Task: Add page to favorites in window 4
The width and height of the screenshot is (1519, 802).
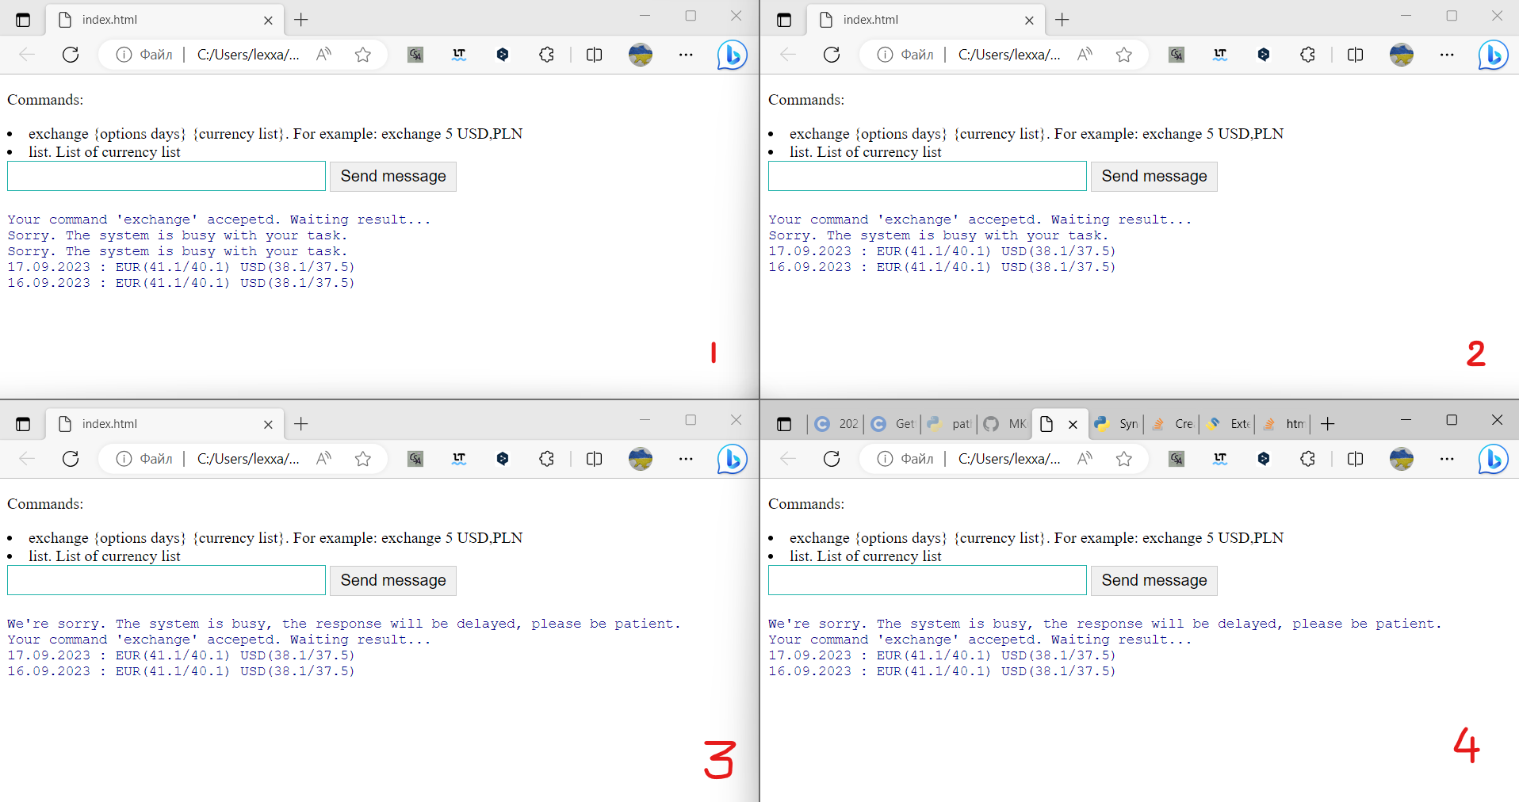Action: pos(1124,459)
